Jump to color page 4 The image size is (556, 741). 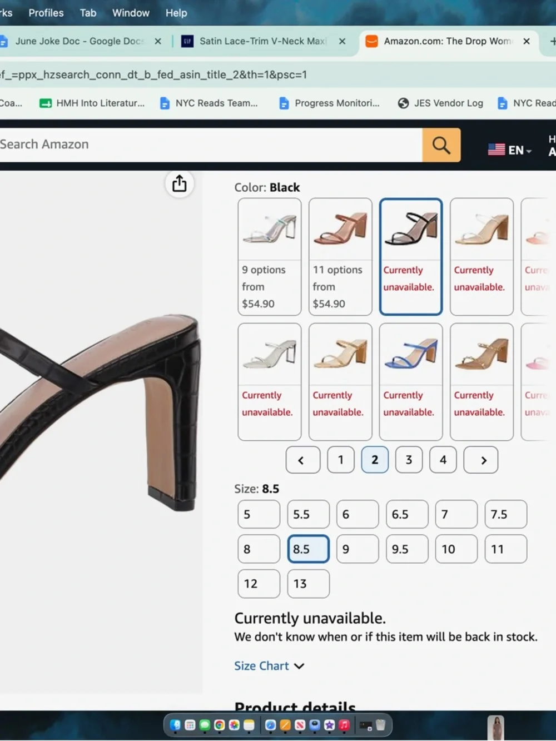click(x=443, y=460)
